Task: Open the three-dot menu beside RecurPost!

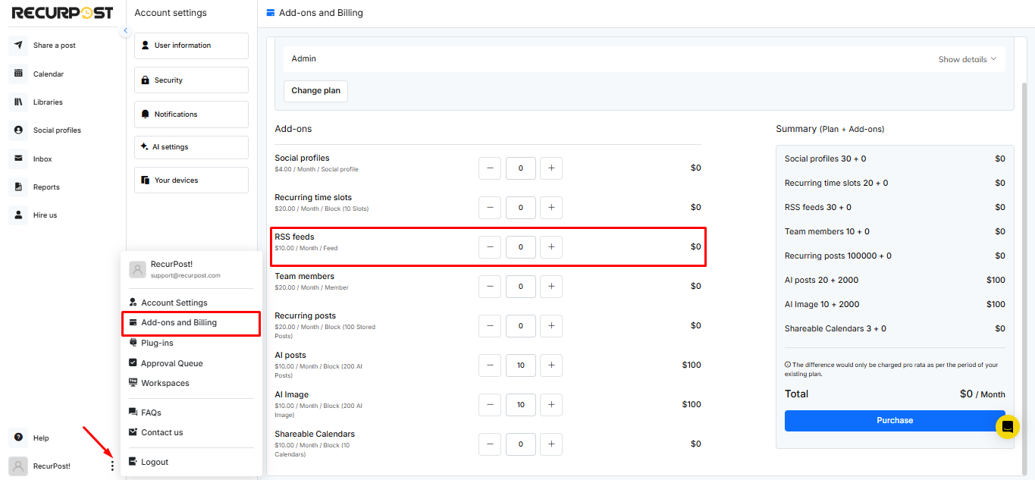Action: point(112,466)
